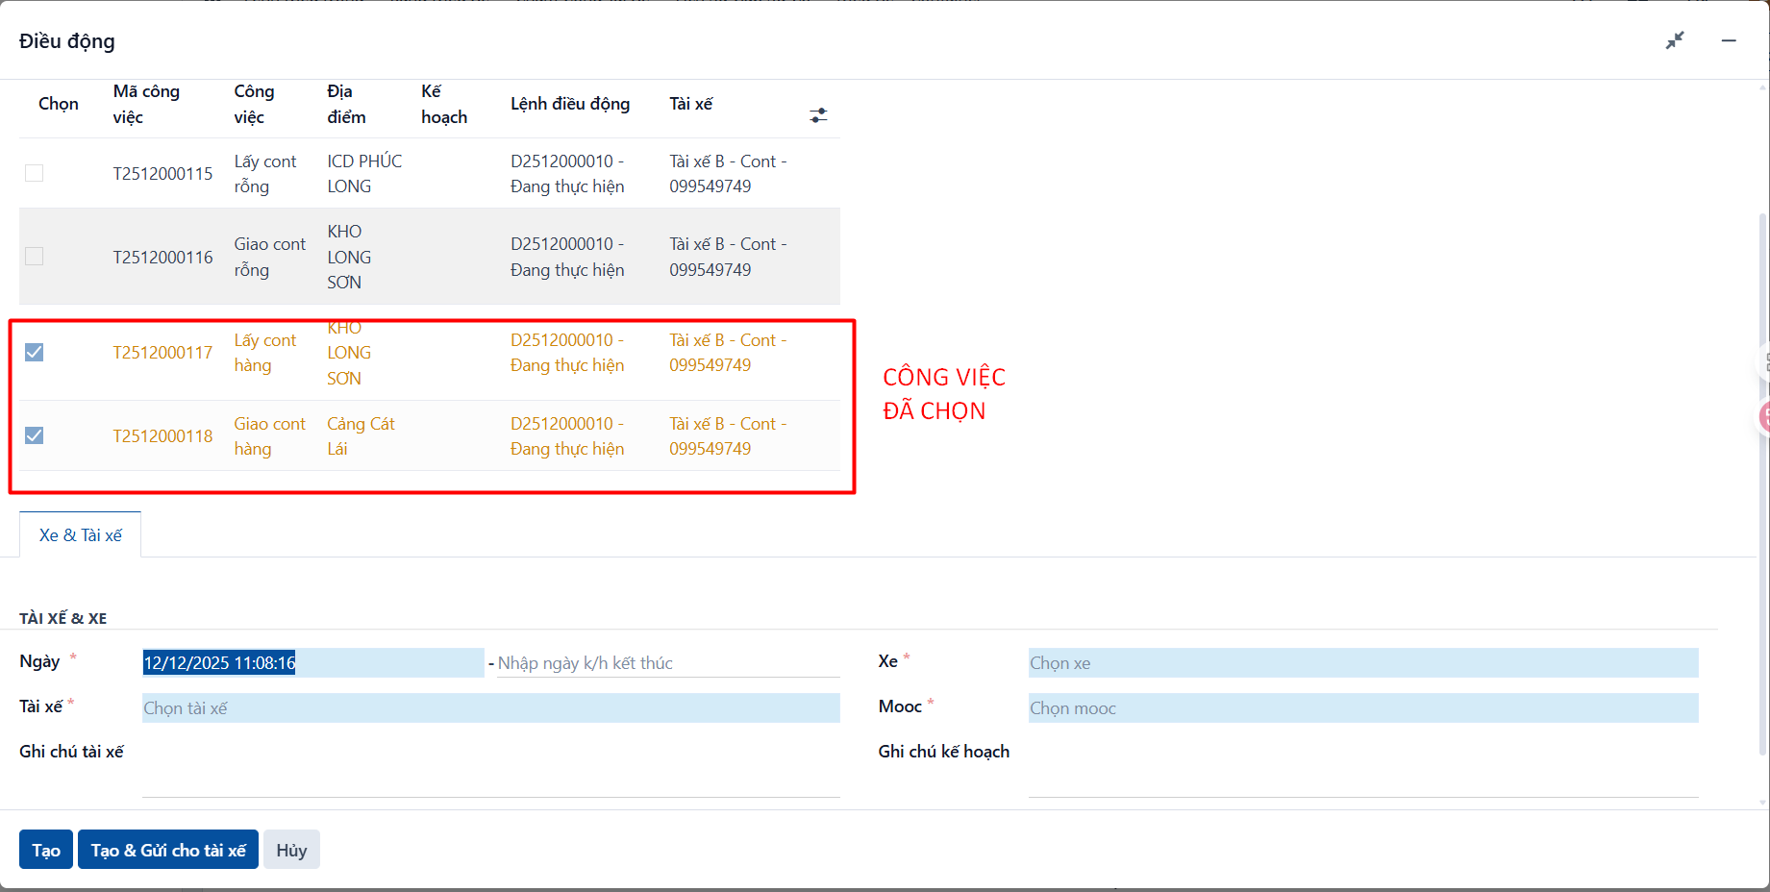This screenshot has width=1770, height=892.
Task: Click ICD PHÚC LONG location cell
Action: (x=364, y=174)
